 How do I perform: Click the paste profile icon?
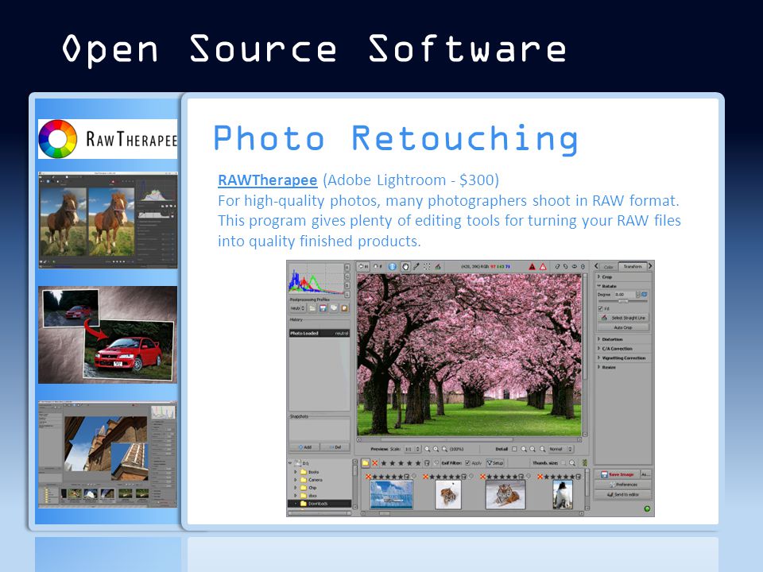(344, 308)
